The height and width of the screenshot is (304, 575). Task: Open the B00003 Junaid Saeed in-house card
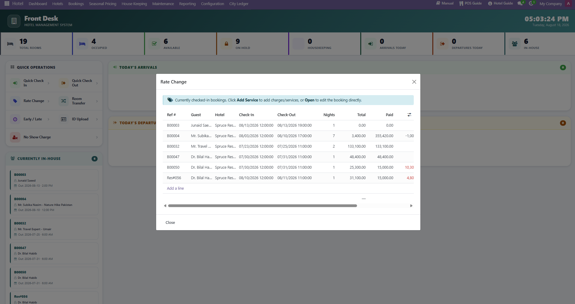tap(54, 180)
